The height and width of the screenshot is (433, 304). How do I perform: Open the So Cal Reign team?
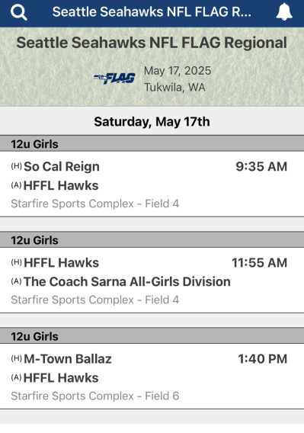tap(62, 166)
